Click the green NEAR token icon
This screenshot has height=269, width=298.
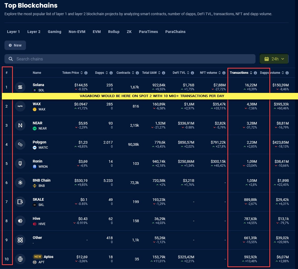click(x=35, y=128)
